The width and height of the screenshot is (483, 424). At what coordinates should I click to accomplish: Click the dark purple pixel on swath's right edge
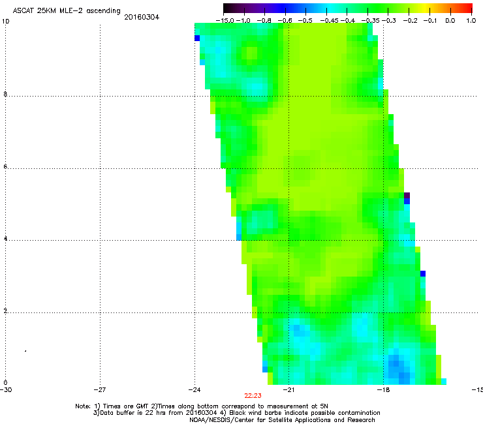(407, 196)
